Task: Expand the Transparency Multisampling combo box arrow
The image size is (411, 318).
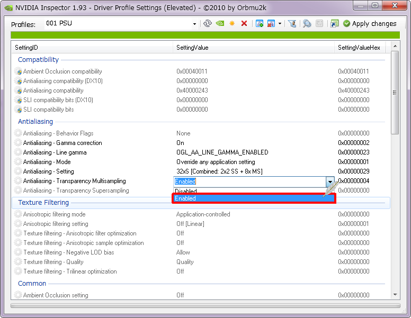Action: tap(330, 181)
